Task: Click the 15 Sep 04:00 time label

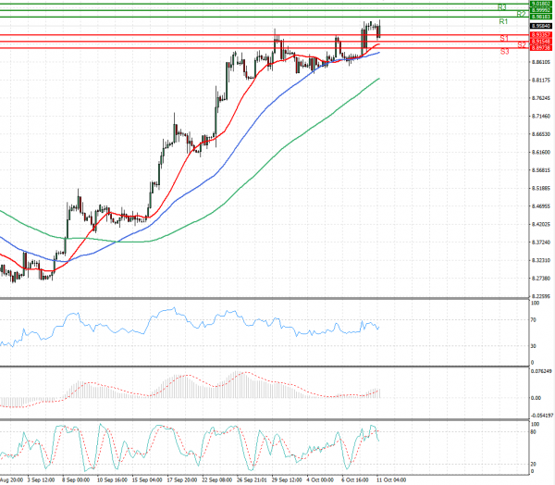Action: pos(147,480)
